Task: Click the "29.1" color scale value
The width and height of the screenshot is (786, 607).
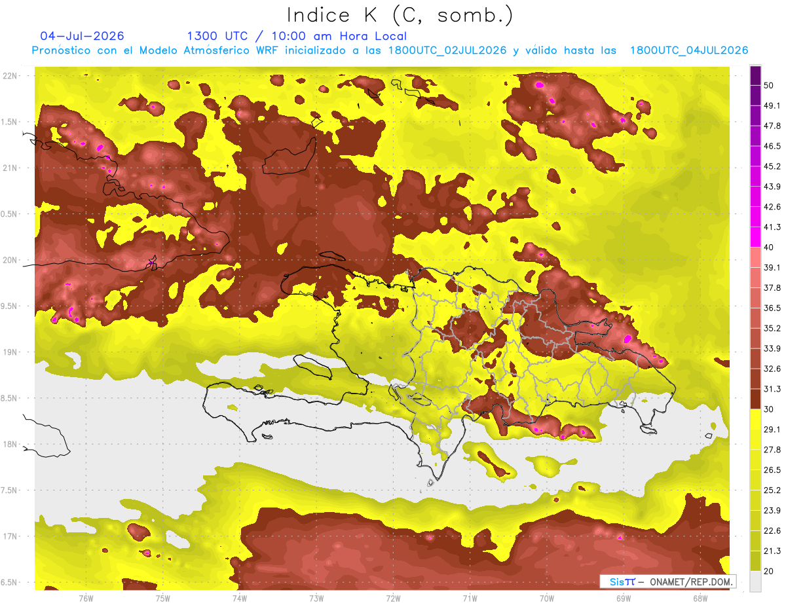Action: (x=772, y=430)
